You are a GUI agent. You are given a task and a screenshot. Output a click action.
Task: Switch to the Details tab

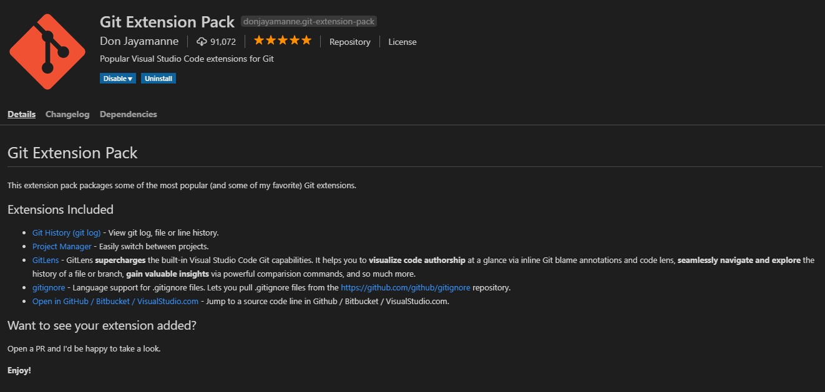coord(21,114)
